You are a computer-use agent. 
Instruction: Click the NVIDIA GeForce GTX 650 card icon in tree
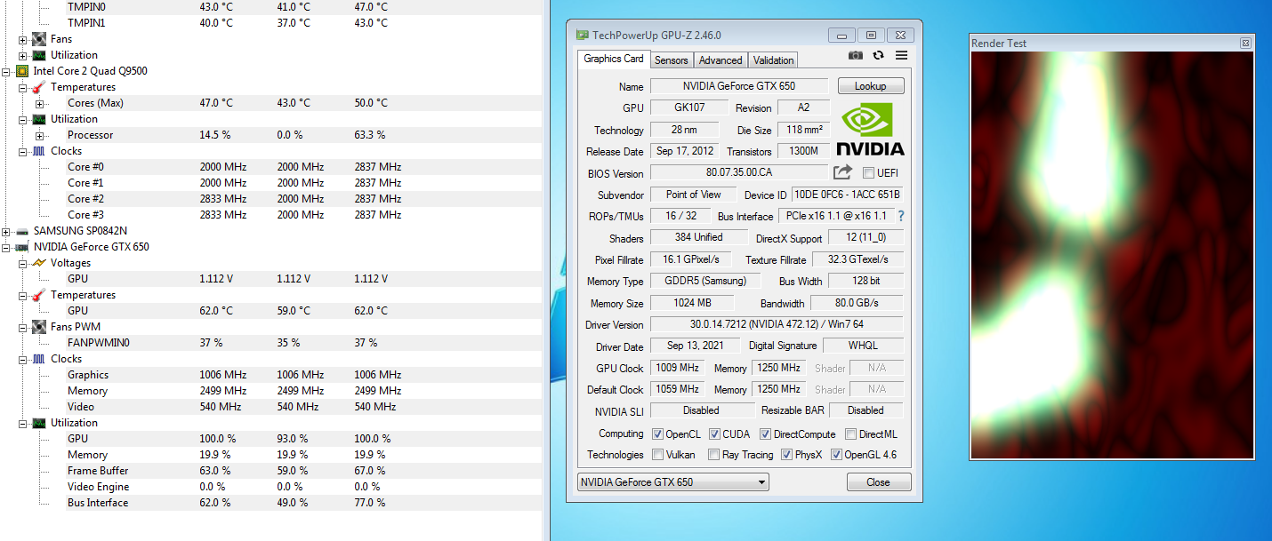coord(23,247)
